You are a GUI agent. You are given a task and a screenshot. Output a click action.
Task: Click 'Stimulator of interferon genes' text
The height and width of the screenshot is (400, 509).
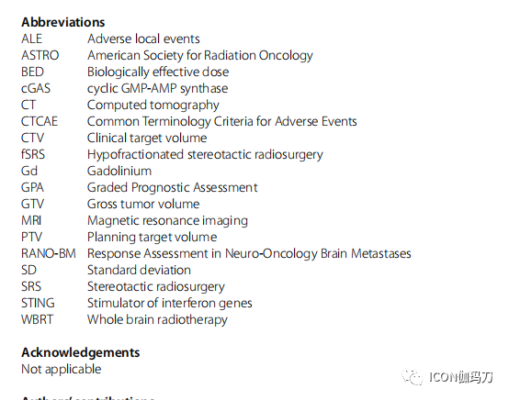169,304
